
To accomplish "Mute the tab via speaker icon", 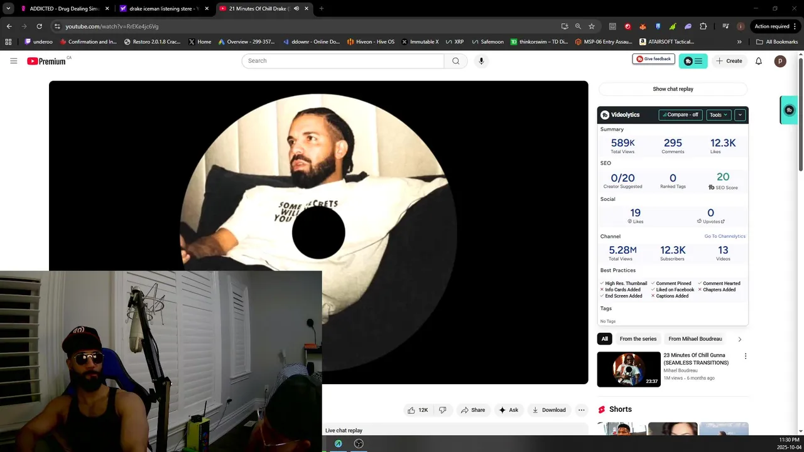I will pos(296,9).
